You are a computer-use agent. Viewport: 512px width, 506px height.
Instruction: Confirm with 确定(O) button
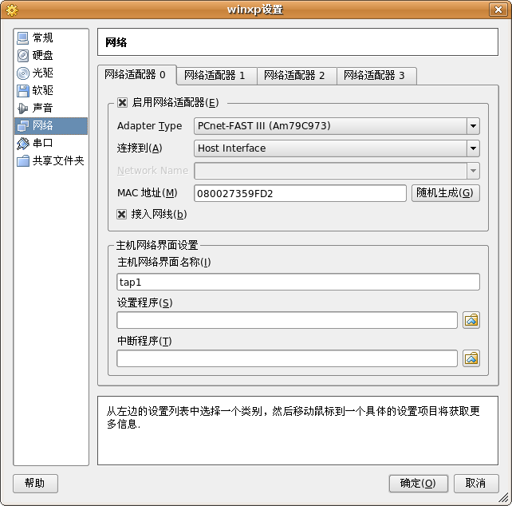click(418, 484)
